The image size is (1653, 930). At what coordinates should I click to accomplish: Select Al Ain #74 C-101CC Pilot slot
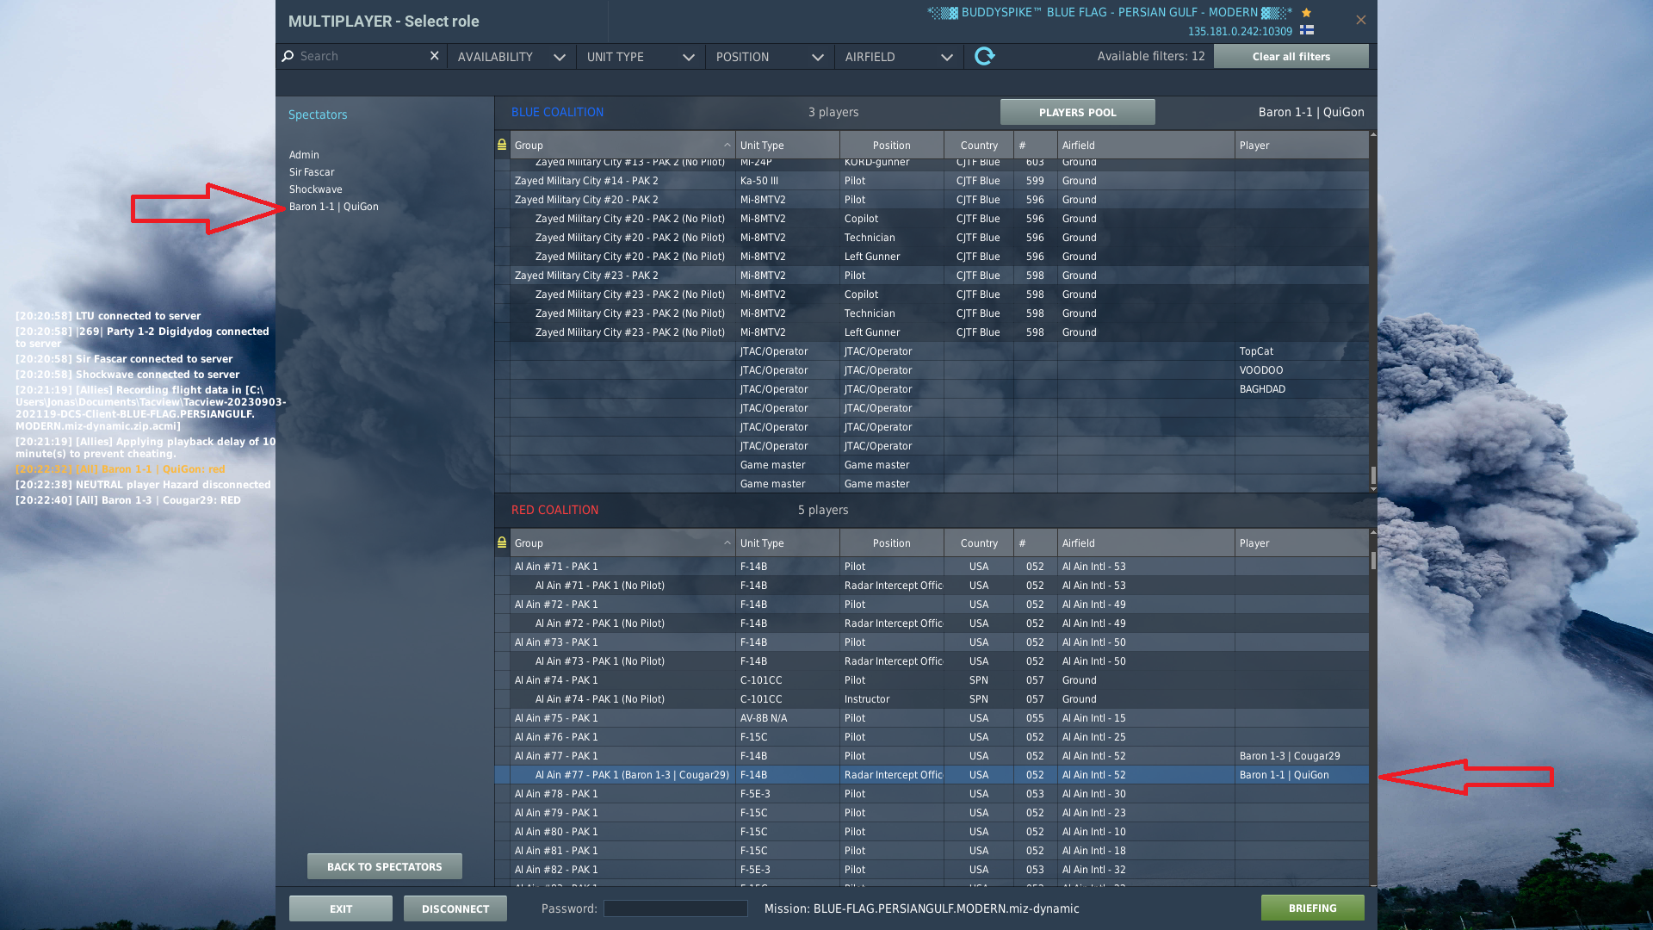[932, 680]
